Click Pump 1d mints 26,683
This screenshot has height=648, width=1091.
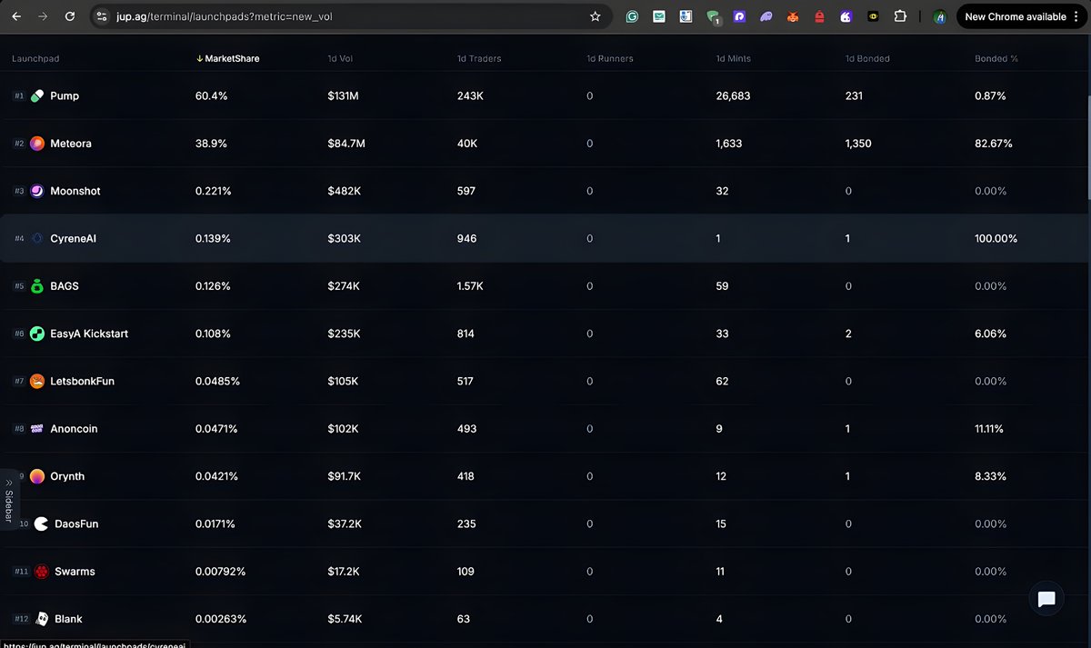734,95
